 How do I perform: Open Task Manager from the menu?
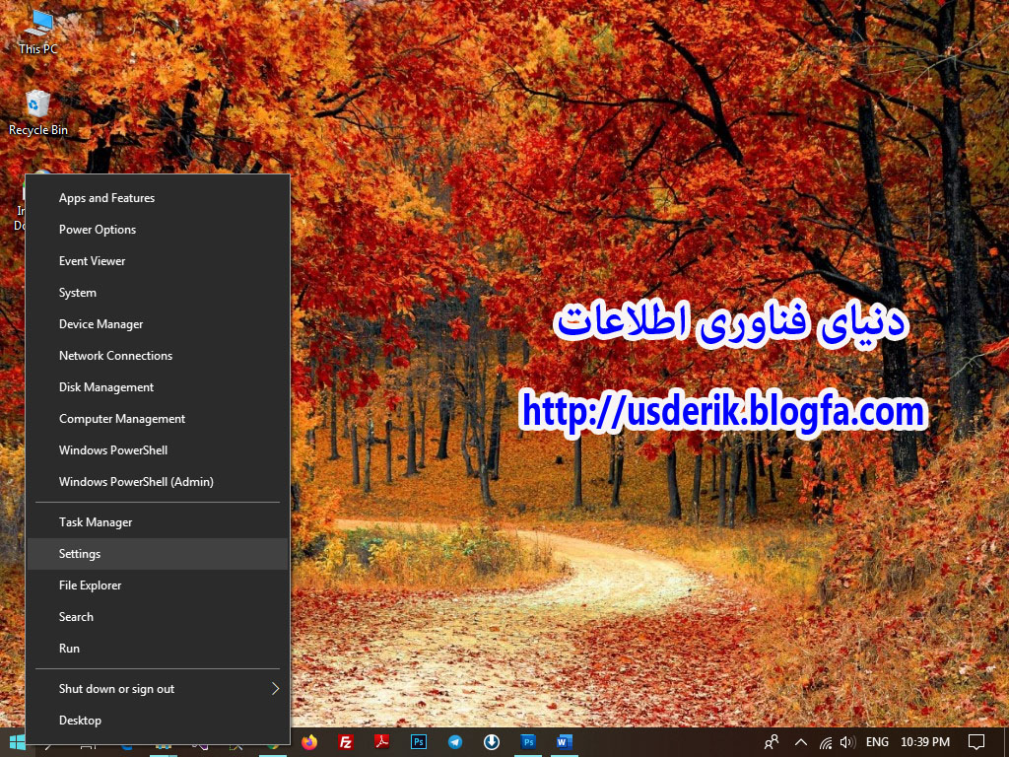coord(96,522)
